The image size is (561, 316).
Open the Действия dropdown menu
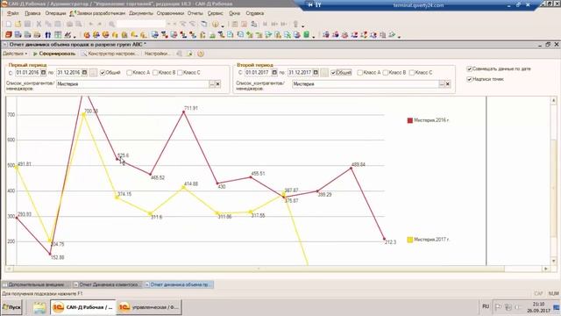point(15,54)
